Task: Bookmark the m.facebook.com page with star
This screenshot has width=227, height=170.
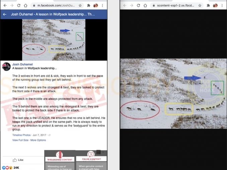Action: click(x=80, y=5)
